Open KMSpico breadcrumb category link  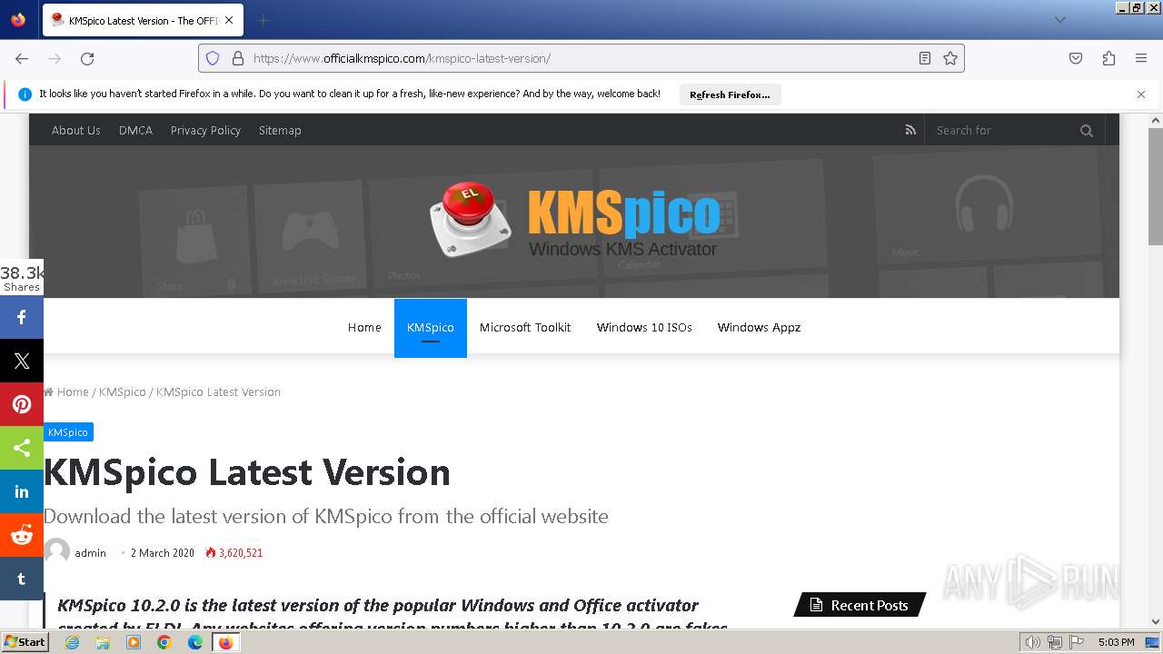(x=122, y=391)
